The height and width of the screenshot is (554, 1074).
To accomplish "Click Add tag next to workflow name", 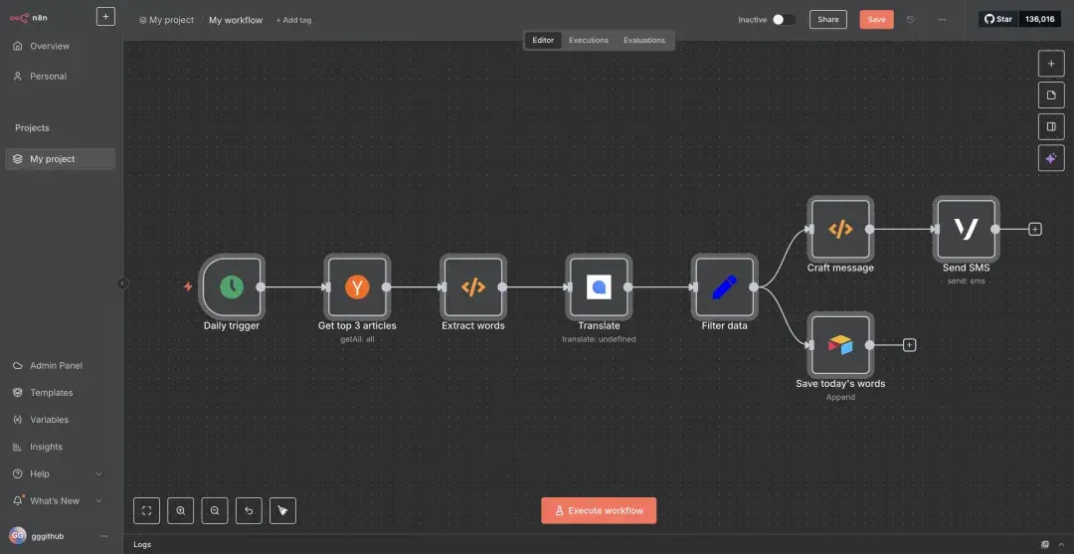I will pos(293,20).
